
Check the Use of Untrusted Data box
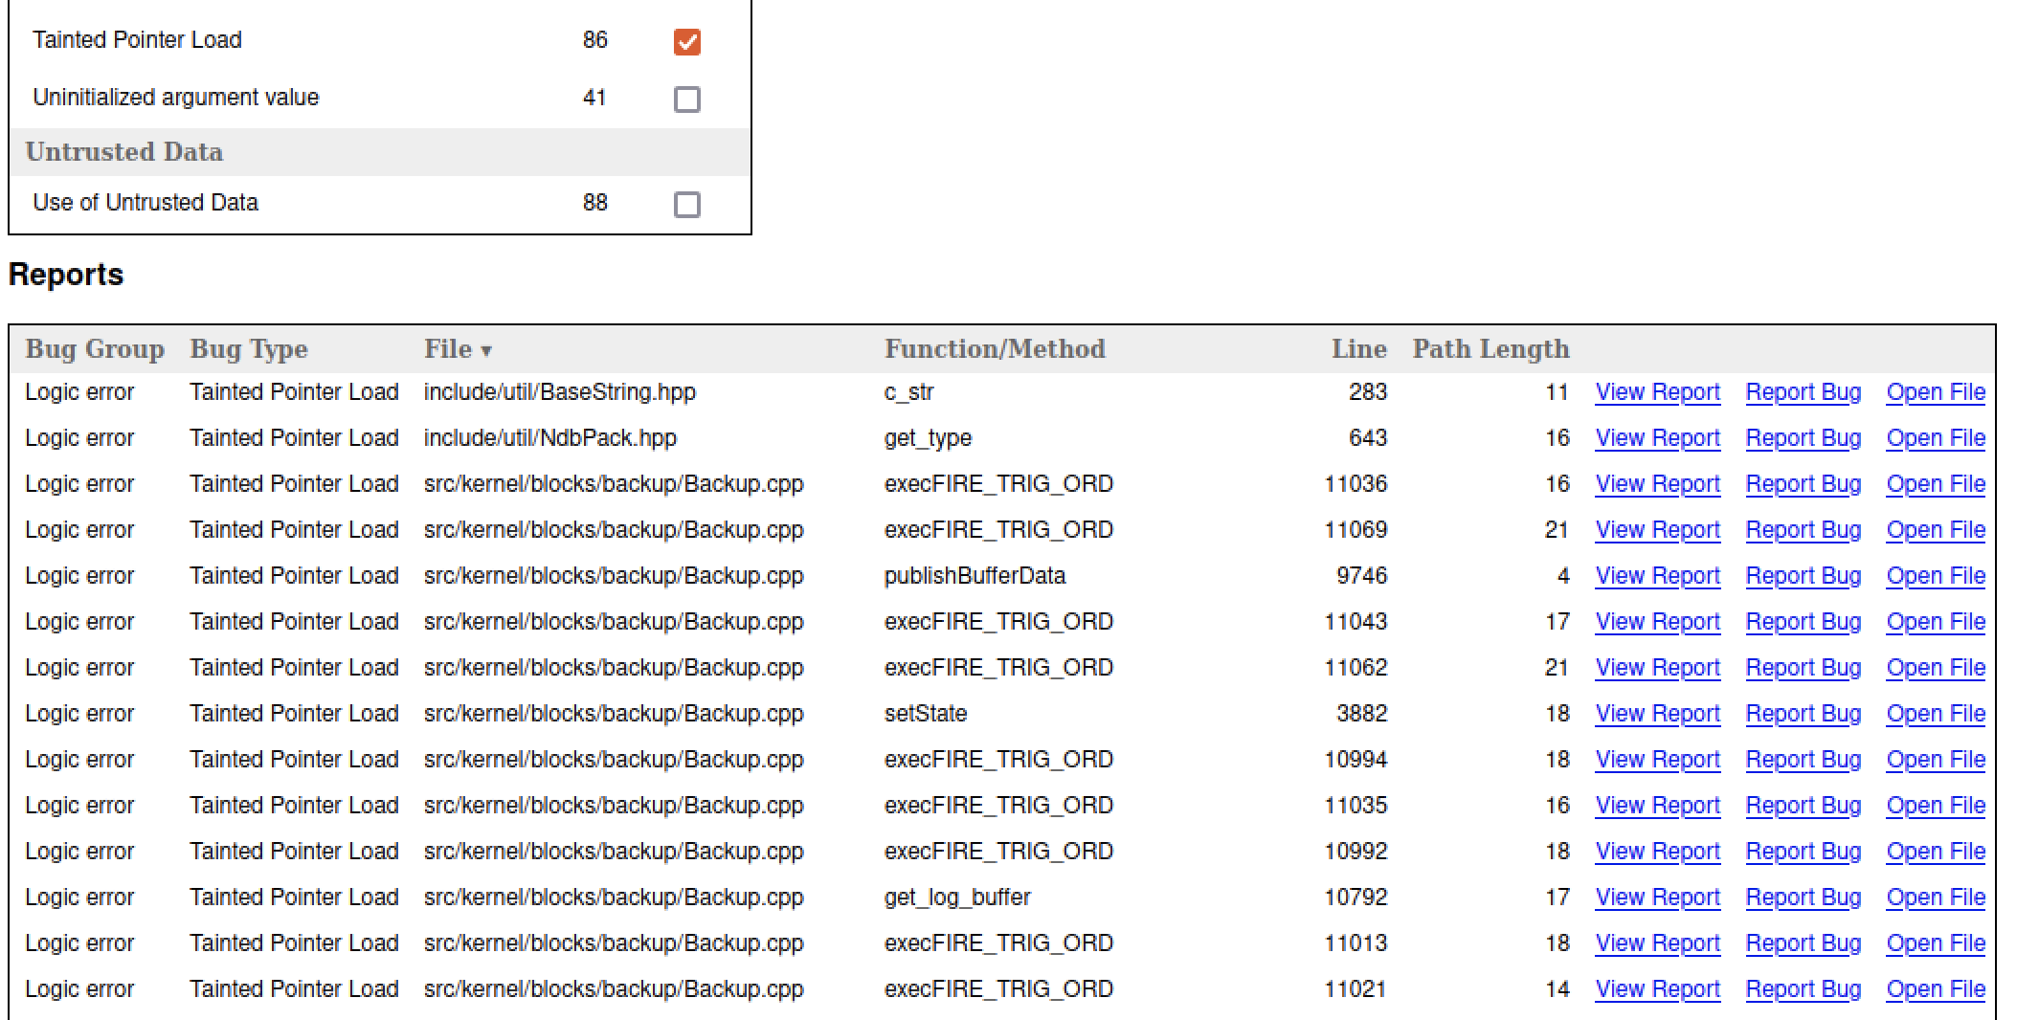click(x=686, y=205)
